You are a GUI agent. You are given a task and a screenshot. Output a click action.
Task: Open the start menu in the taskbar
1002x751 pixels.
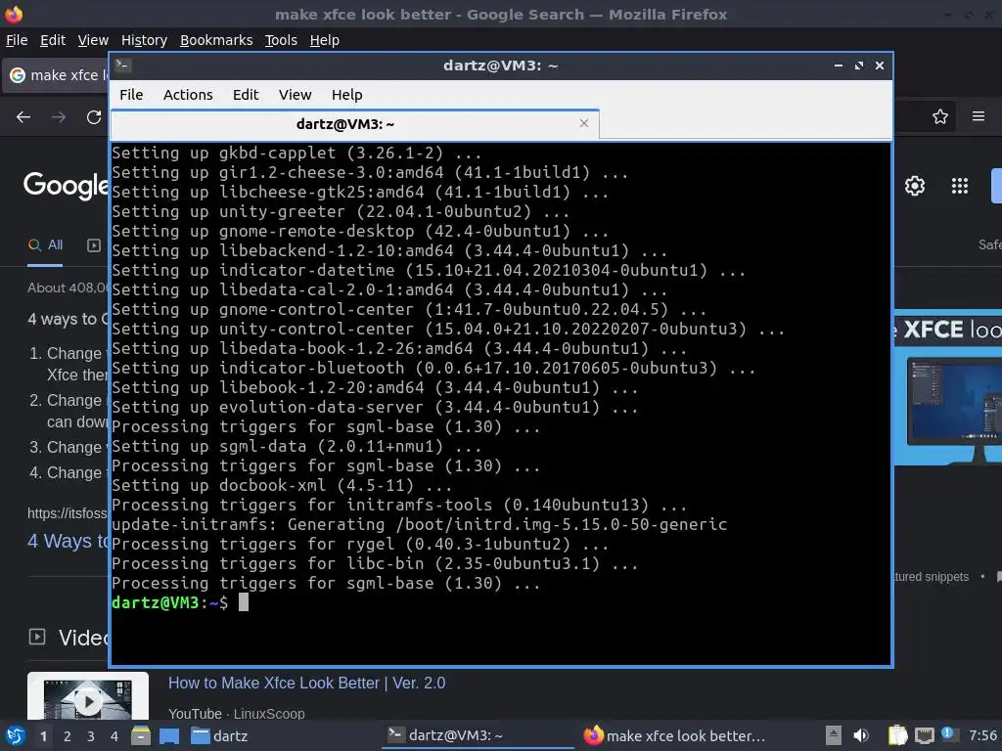click(16, 736)
